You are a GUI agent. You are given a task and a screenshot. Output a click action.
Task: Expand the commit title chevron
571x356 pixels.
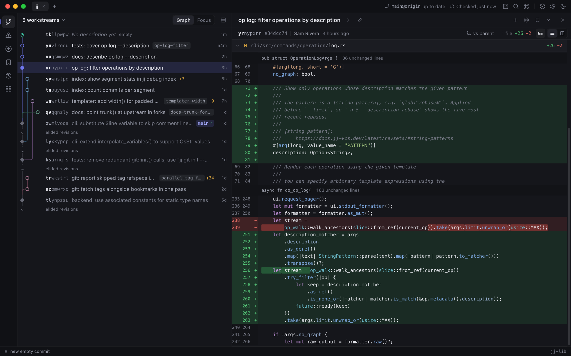348,20
